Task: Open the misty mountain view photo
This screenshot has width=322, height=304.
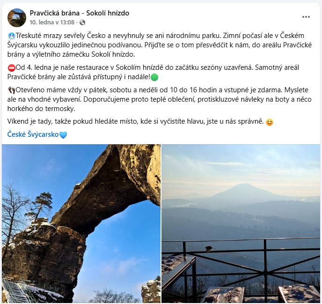Action: coord(241,223)
